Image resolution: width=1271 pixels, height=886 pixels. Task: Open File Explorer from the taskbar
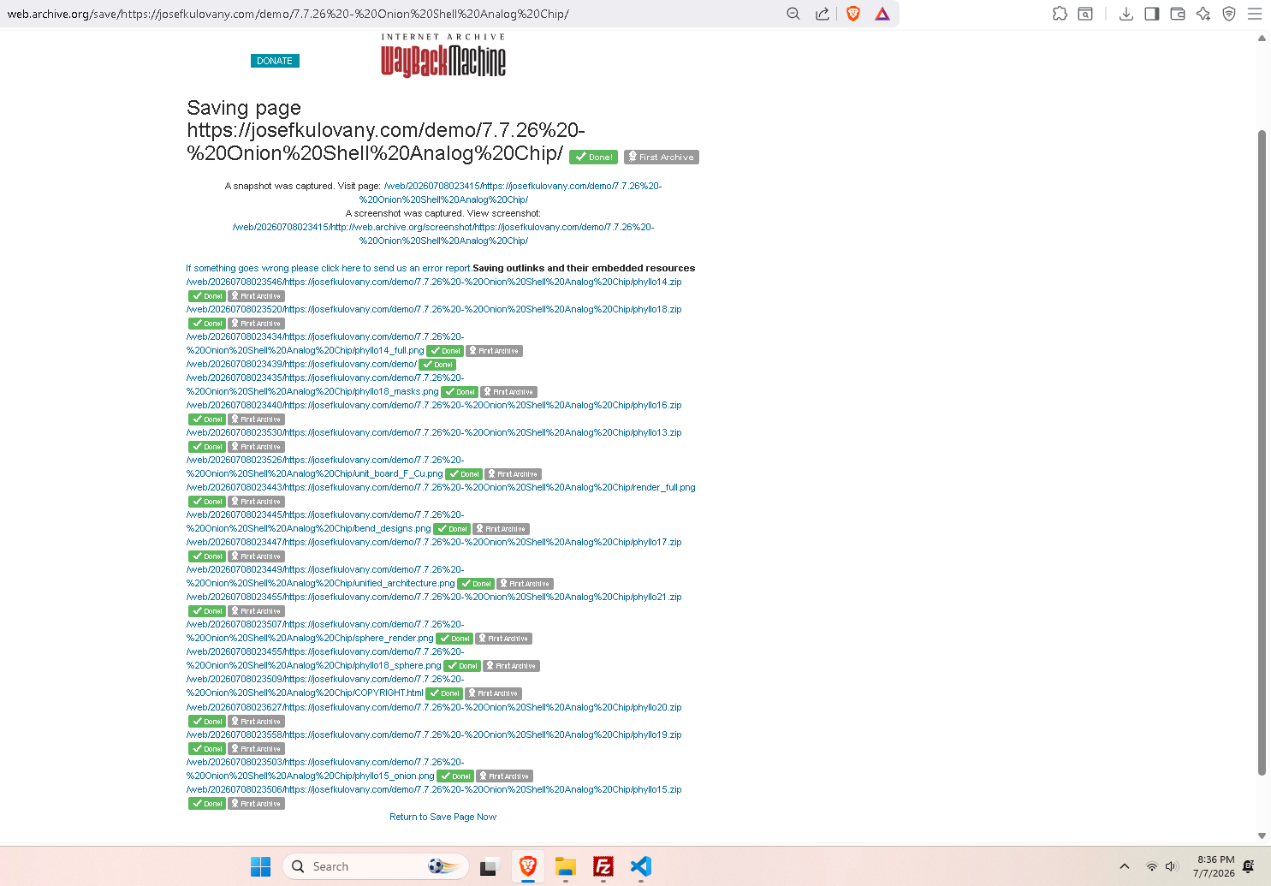(566, 866)
